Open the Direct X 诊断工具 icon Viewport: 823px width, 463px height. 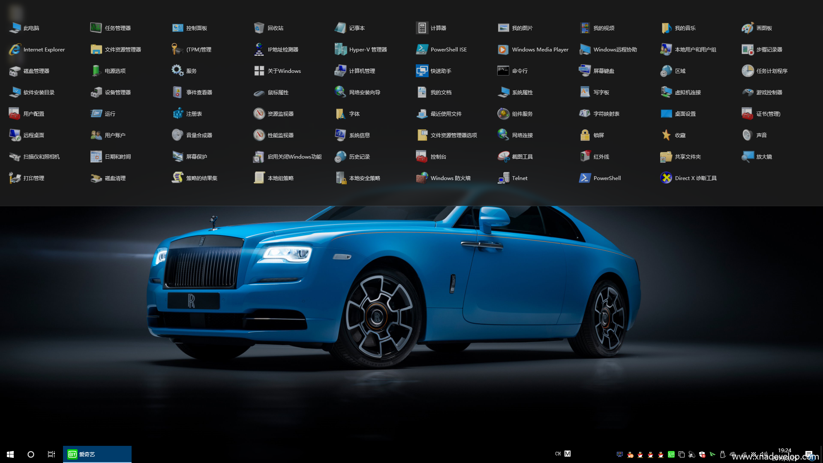click(666, 178)
